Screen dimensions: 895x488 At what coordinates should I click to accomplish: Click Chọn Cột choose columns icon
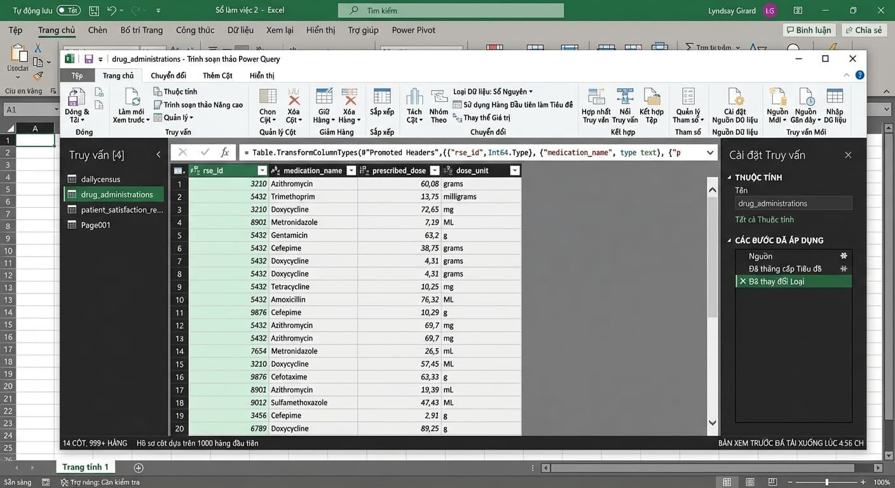click(268, 97)
